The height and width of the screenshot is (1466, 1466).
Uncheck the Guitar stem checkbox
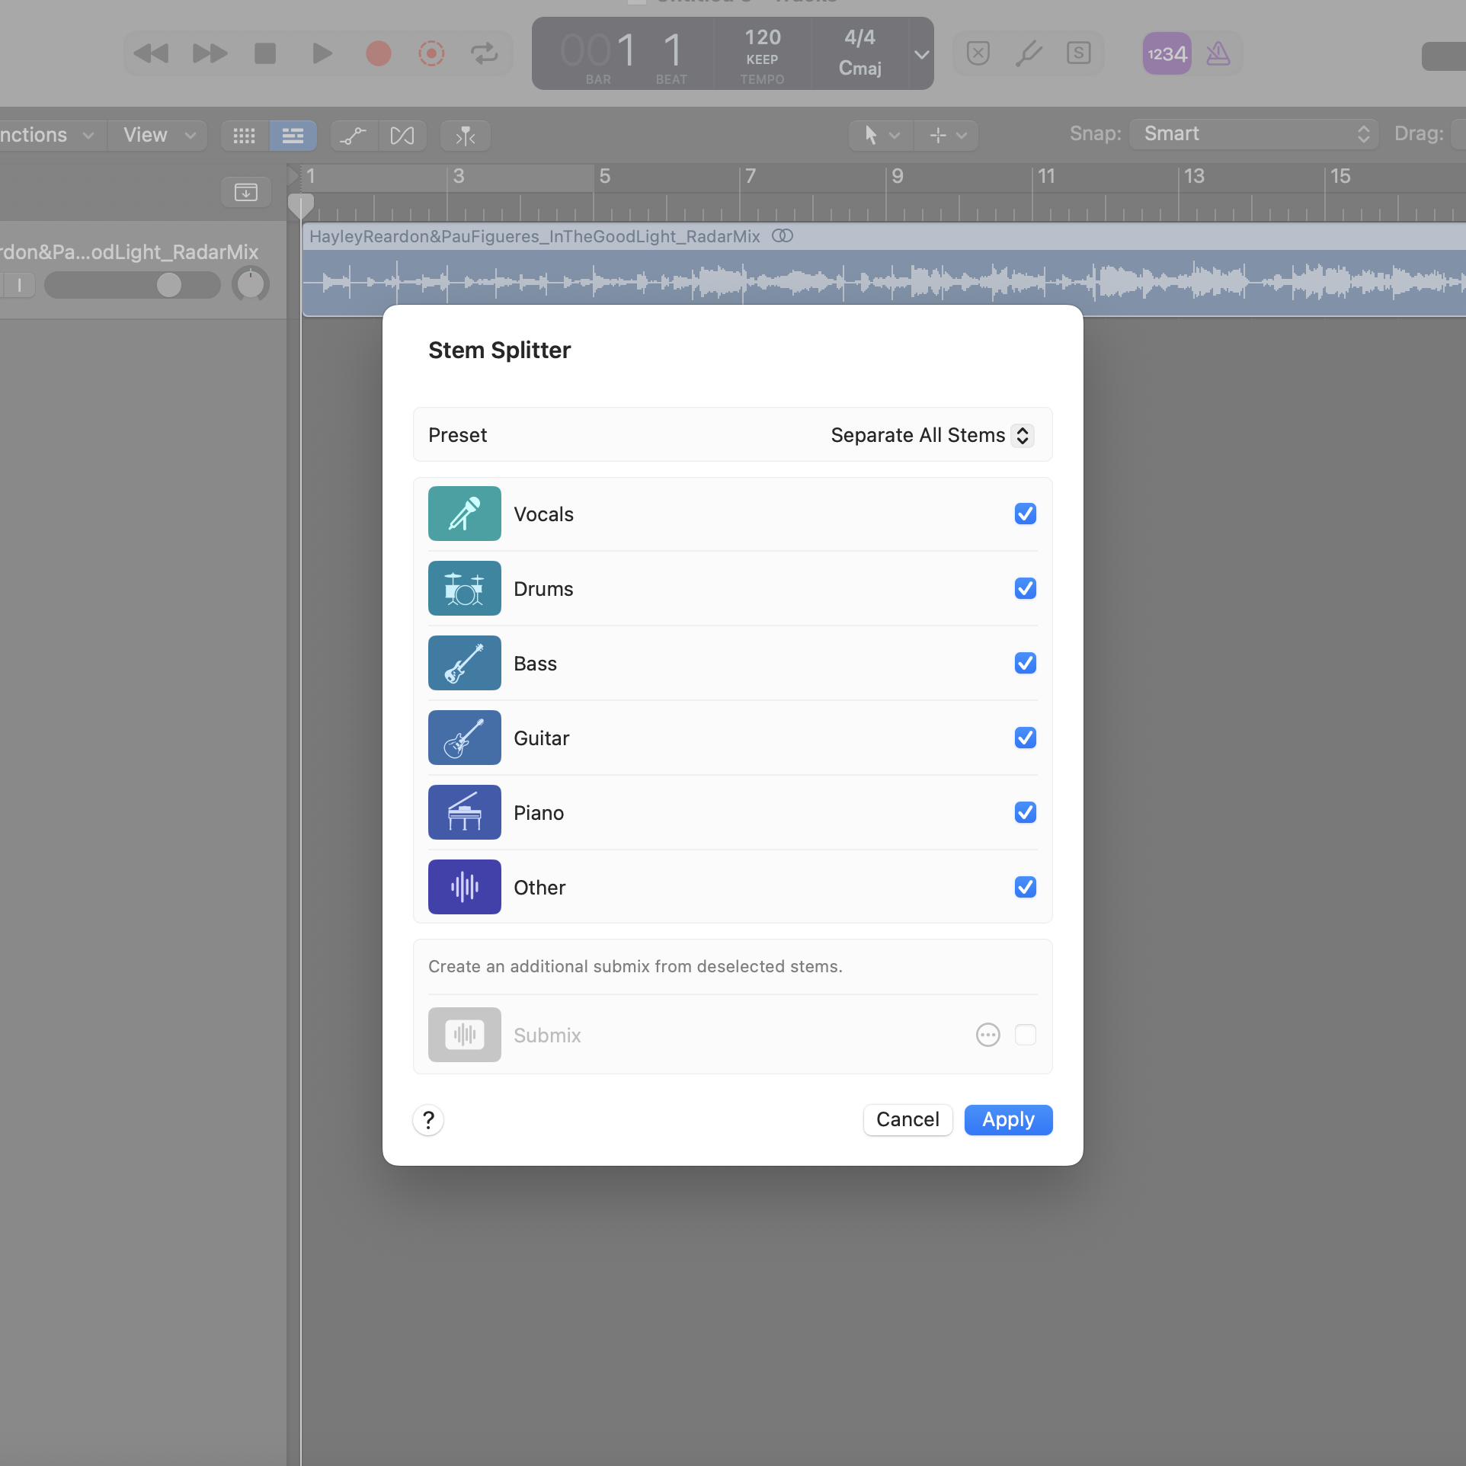coord(1025,738)
